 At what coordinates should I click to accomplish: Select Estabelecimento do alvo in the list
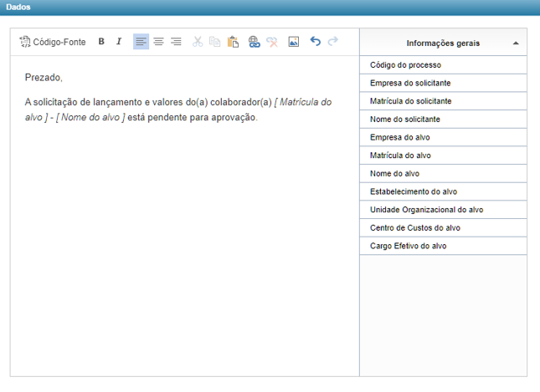(x=443, y=191)
